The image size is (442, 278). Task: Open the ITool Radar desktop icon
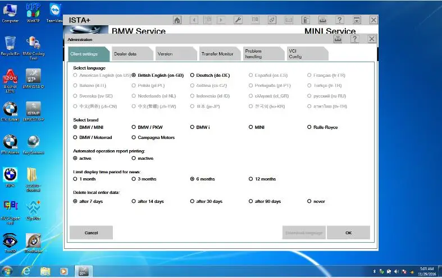point(33,243)
